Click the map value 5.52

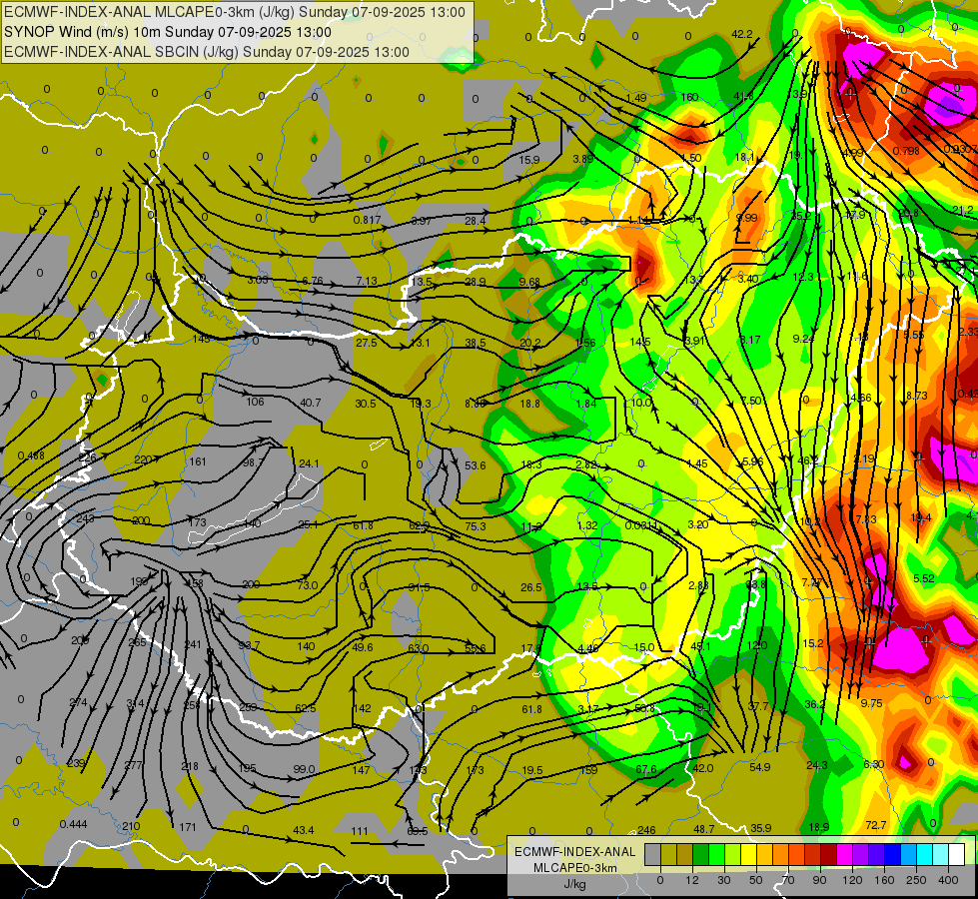924,579
